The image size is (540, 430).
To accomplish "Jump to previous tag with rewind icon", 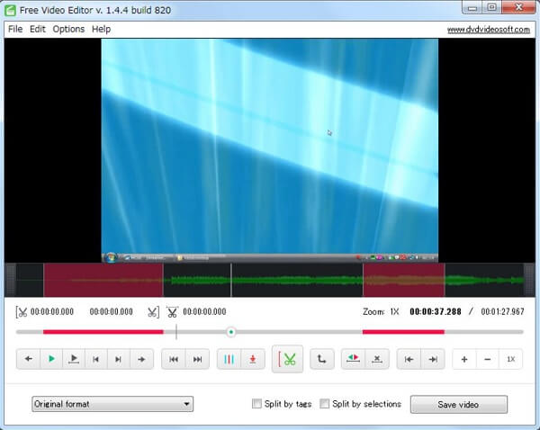I will [x=174, y=359].
